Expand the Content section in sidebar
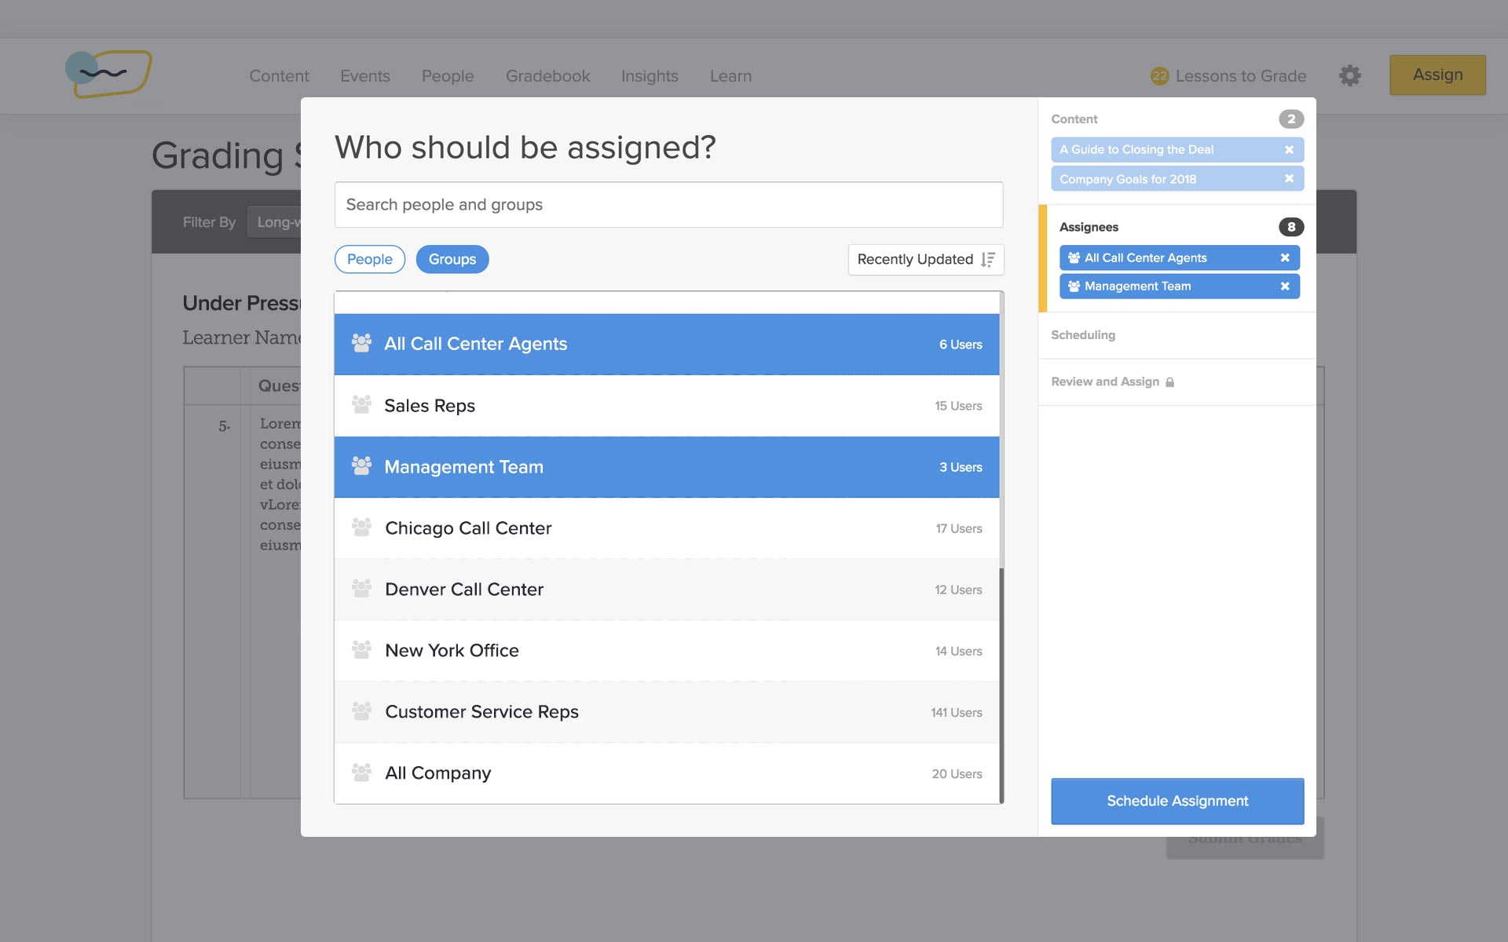1508x942 pixels. (x=1074, y=119)
